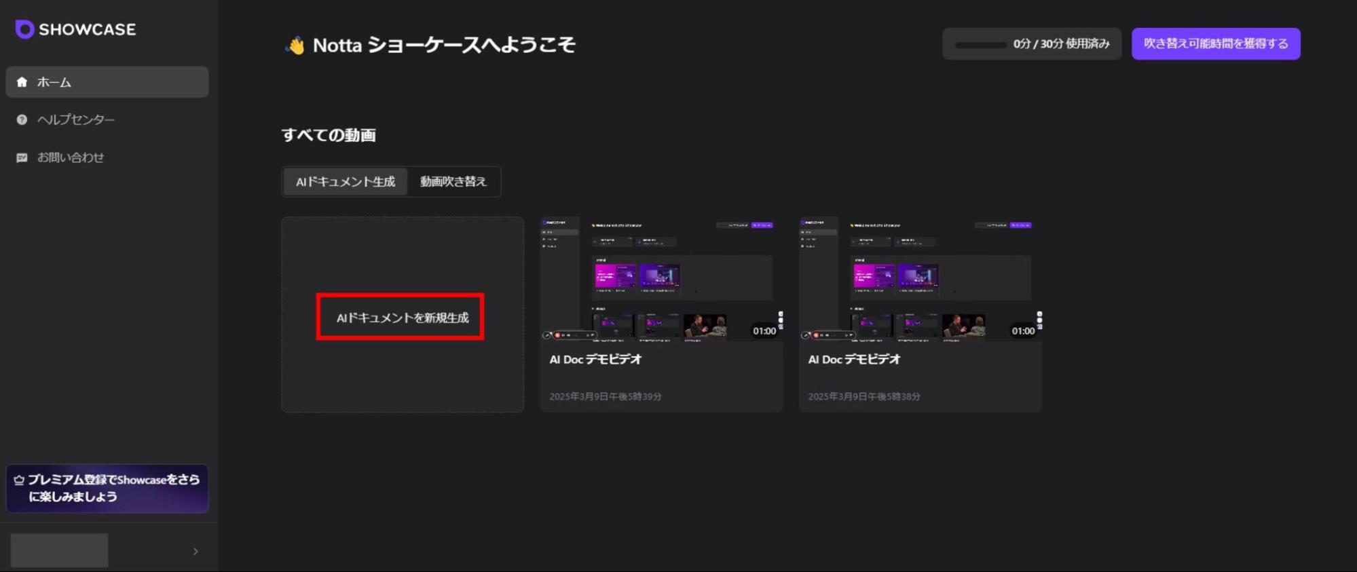Click the crown icon on premium banner
1357x572 pixels.
click(19, 480)
